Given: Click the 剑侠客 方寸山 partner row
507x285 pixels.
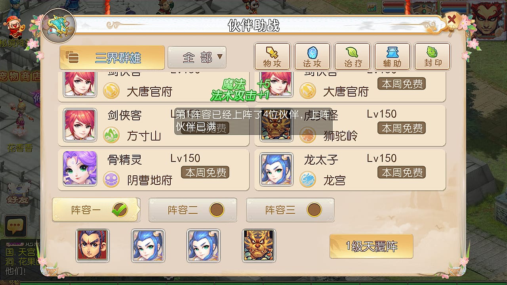Looking at the screenshot, I should click(154, 125).
